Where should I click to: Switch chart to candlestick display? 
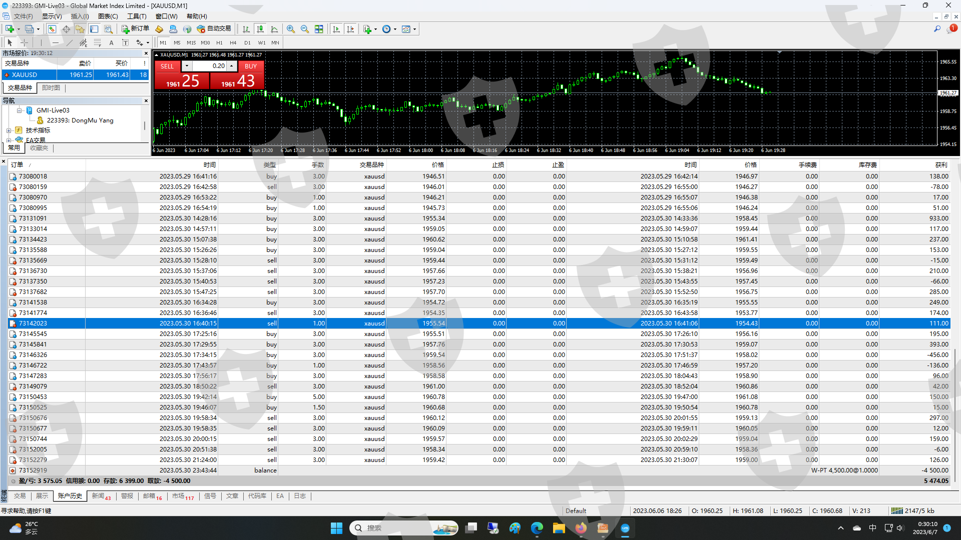(x=260, y=29)
